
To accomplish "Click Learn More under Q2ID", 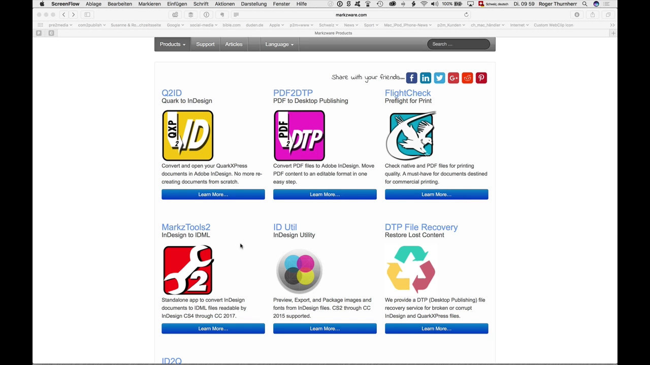I will 213,195.
